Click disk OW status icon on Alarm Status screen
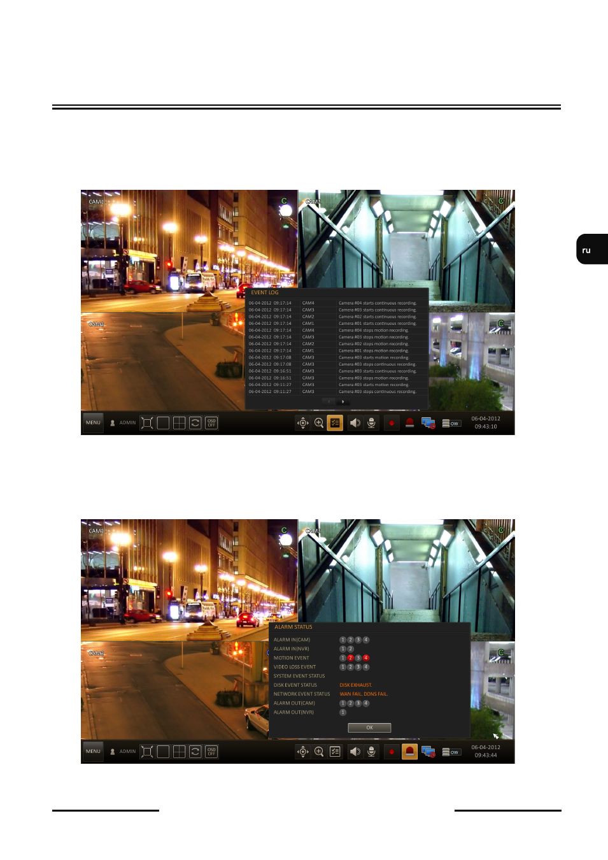This screenshot has height=860, width=608. [x=451, y=752]
